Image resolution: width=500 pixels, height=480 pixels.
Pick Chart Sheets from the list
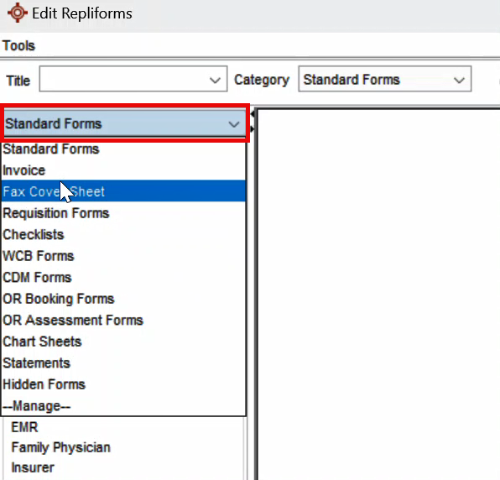pos(123,342)
